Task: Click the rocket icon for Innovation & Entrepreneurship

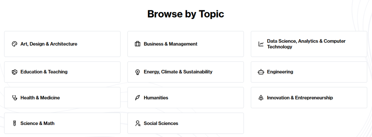Action: click(x=261, y=98)
